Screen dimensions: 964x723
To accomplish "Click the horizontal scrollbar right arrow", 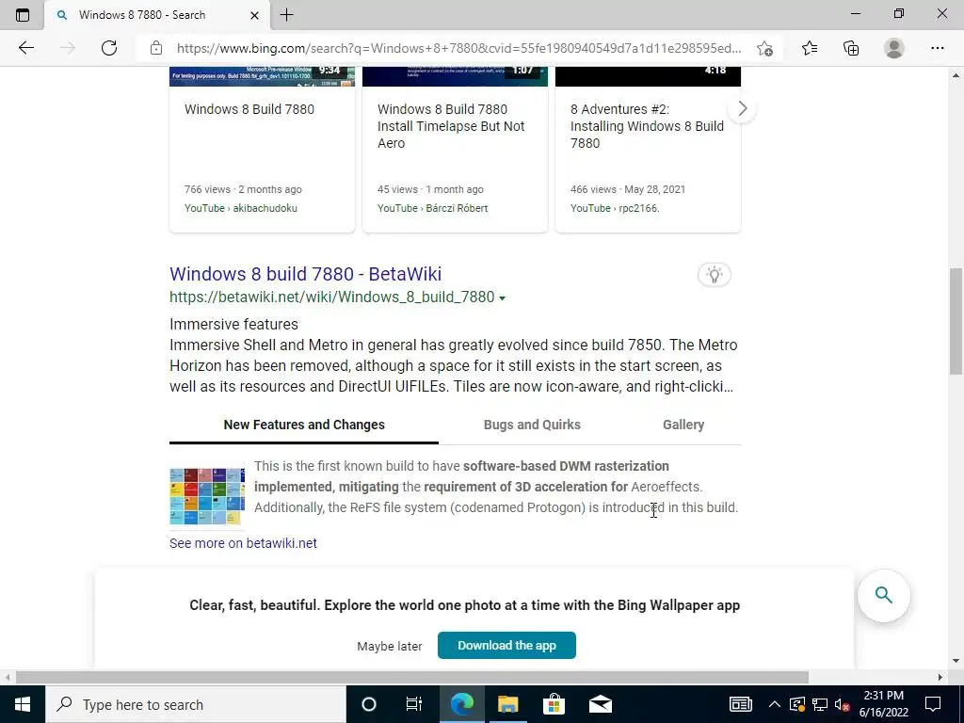I will (940, 677).
